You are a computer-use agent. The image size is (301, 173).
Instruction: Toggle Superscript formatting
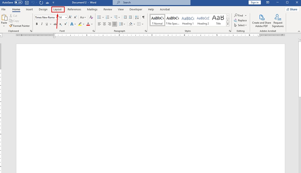[x=66, y=24]
